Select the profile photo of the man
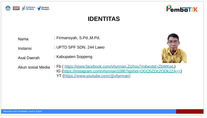Screen dimensions: 207x118 coord(174,48)
